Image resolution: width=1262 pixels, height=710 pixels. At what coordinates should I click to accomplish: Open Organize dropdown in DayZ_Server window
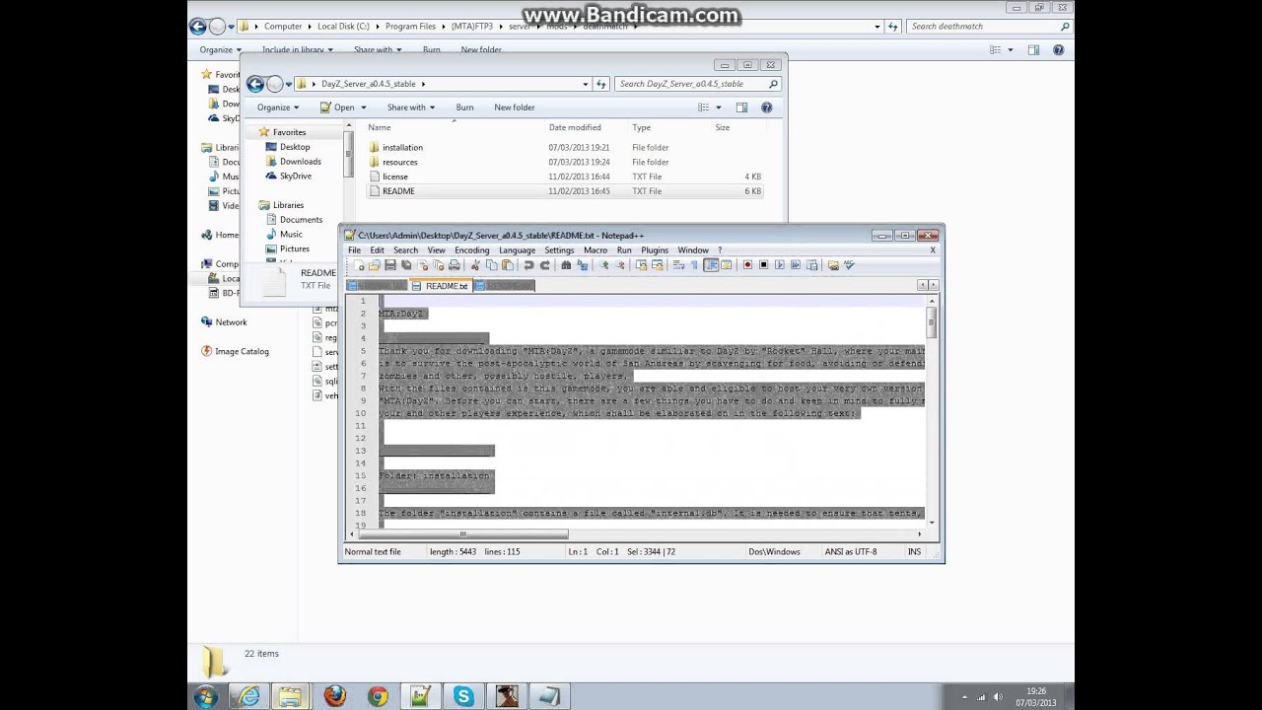tap(278, 107)
